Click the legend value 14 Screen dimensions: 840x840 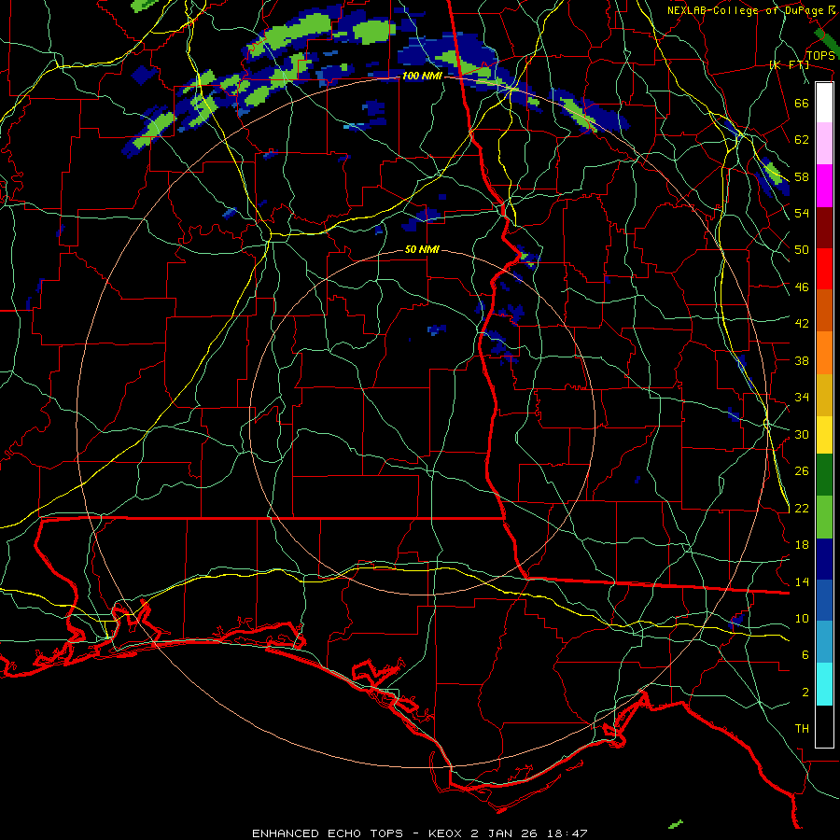[802, 581]
